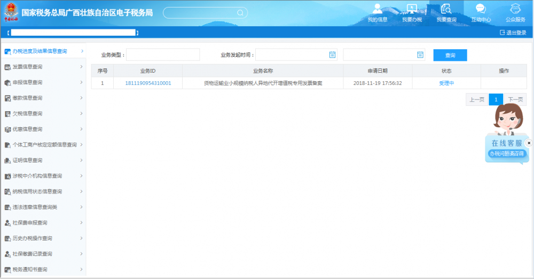Expand 缴款信息查询 sidebar item
The width and height of the screenshot is (534, 279).
tap(43, 98)
